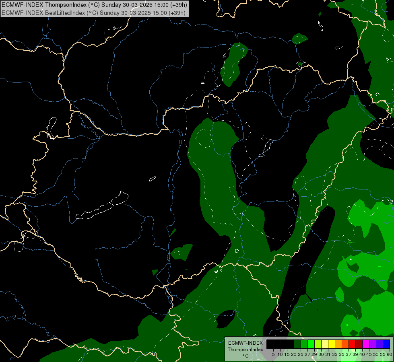Image resolution: width=394 pixels, height=362 pixels.
Task: Select the legend tick label '31'
Action: pyautogui.click(x=328, y=354)
